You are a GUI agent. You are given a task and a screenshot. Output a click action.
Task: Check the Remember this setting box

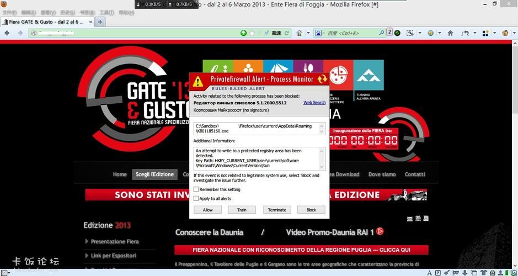pyautogui.click(x=196, y=189)
